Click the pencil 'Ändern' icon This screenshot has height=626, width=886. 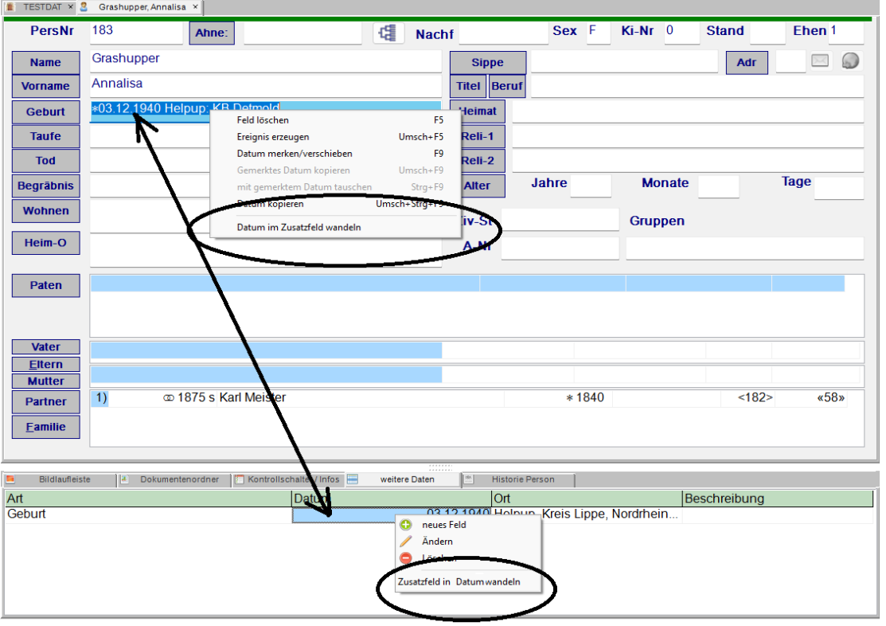(x=406, y=542)
